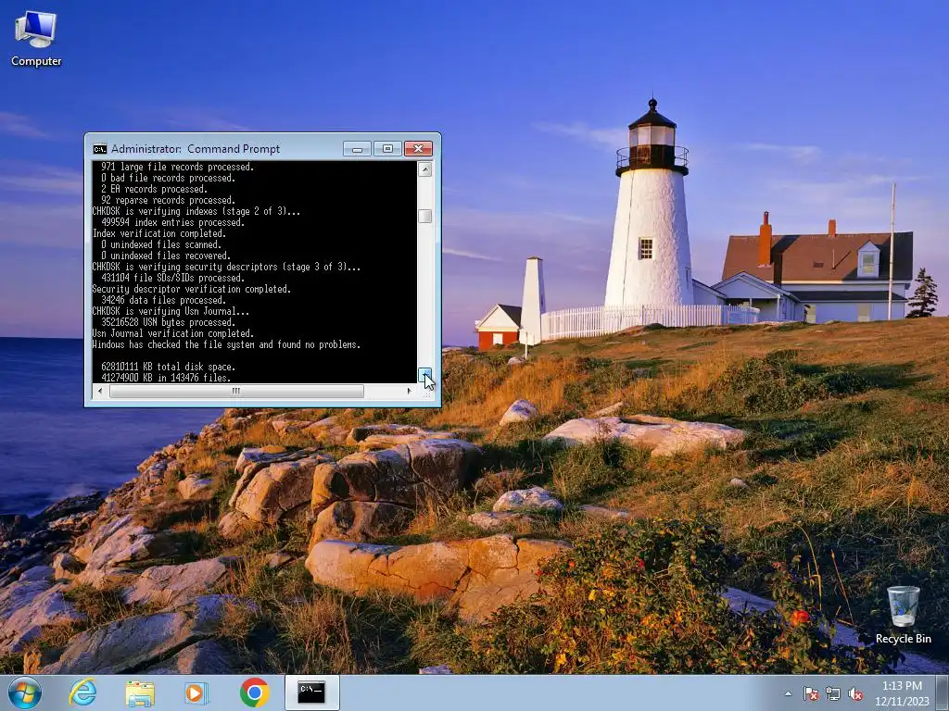Image resolution: width=949 pixels, height=711 pixels.
Task: Open the Computer desktop icon
Action: pyautogui.click(x=36, y=39)
